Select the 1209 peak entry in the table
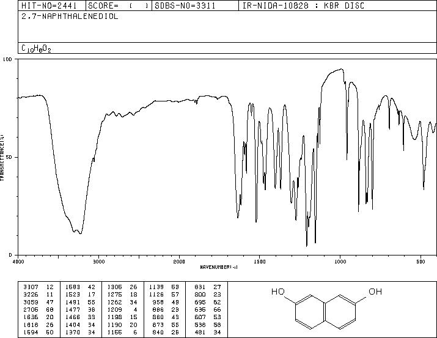 click(x=122, y=309)
